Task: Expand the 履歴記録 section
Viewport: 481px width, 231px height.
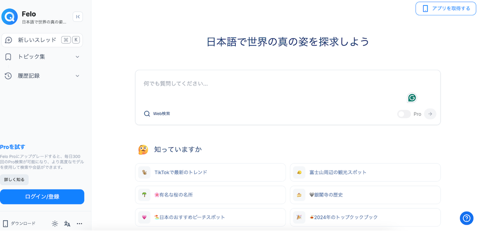Action: (x=42, y=76)
